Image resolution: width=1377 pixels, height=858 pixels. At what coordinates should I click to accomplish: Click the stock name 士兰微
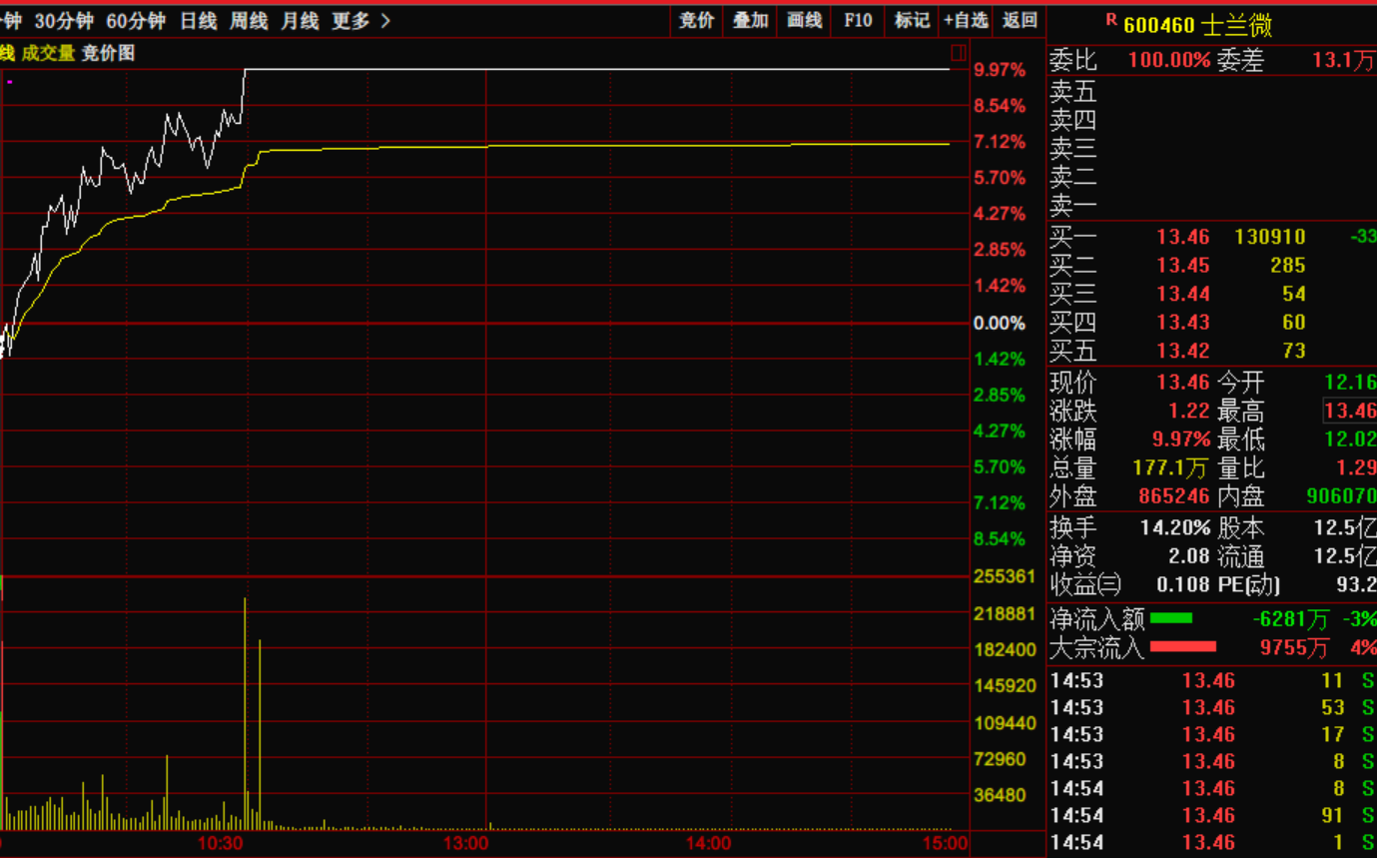tap(1236, 25)
